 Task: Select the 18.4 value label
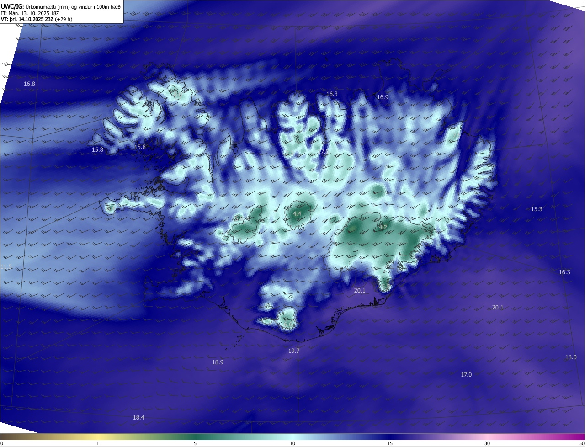coord(138,418)
